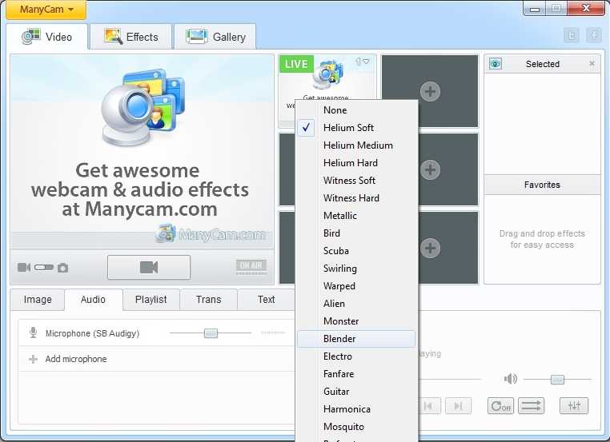Open the Gallery tab
This screenshot has height=442, width=610.
[x=215, y=37]
